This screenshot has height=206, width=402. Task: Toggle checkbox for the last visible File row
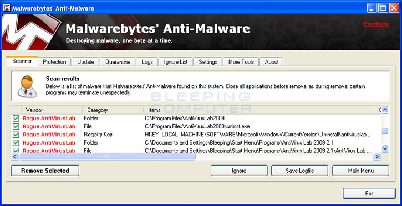pos(16,151)
